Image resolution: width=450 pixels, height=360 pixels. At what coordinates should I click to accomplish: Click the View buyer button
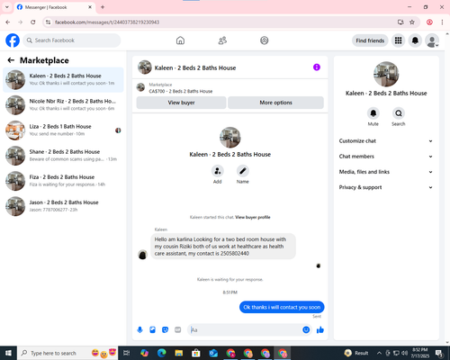pyautogui.click(x=181, y=103)
